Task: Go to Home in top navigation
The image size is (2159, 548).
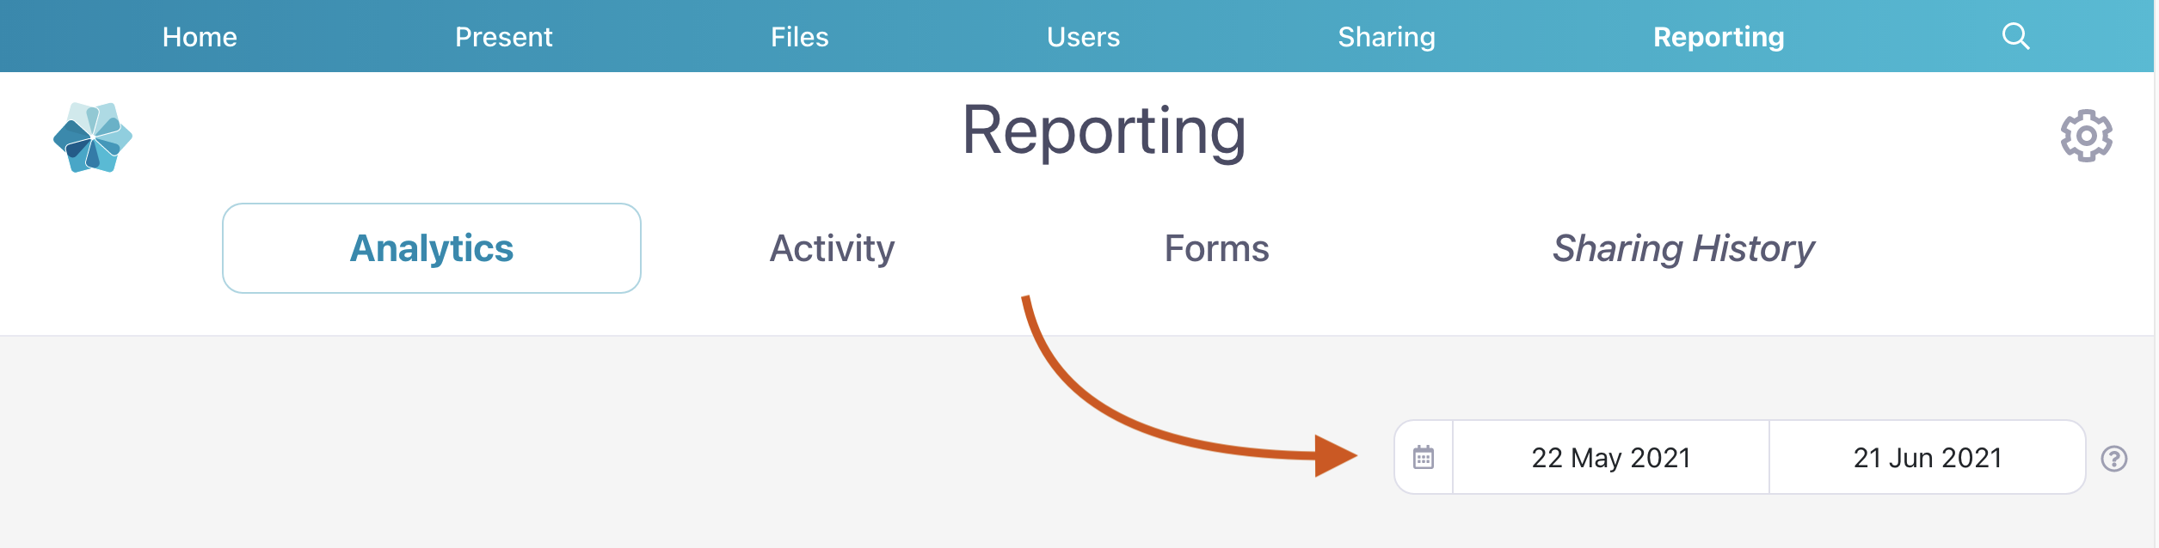Action: pyautogui.click(x=200, y=37)
